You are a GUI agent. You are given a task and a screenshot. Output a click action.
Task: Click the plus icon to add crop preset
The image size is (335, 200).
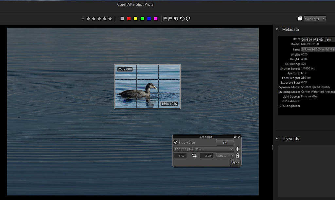coord(238,149)
